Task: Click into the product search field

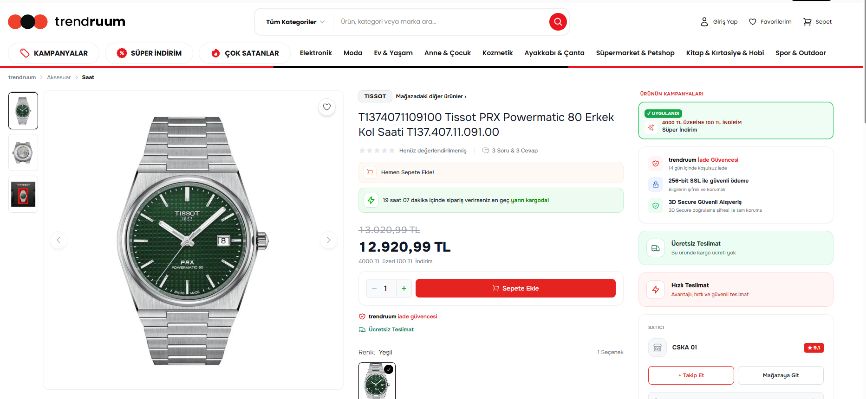Action: point(441,22)
